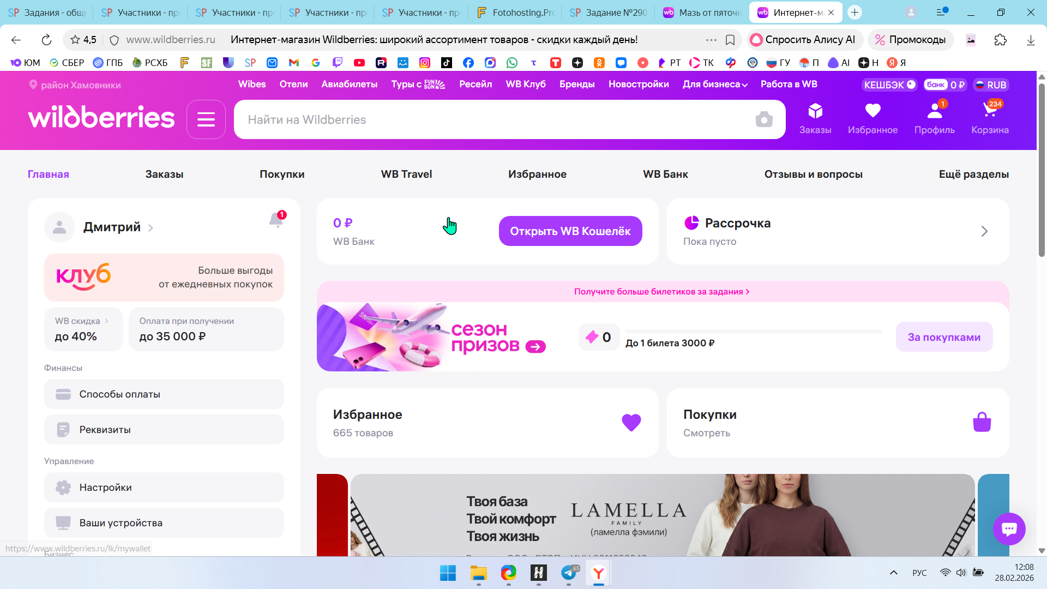Expand Рассрочка section chevron

click(984, 231)
